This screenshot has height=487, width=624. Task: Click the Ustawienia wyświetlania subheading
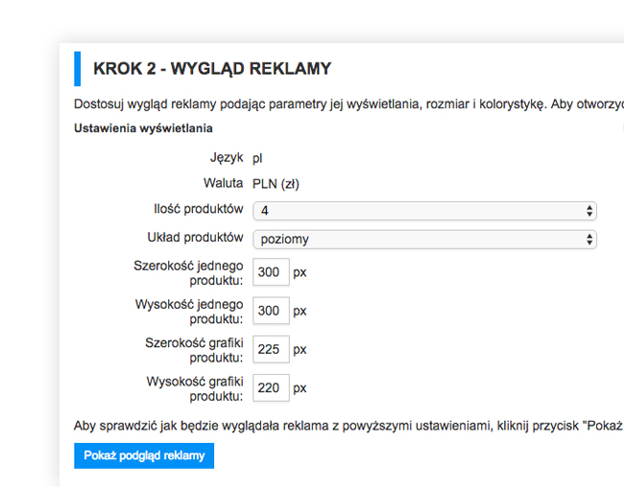(x=143, y=128)
